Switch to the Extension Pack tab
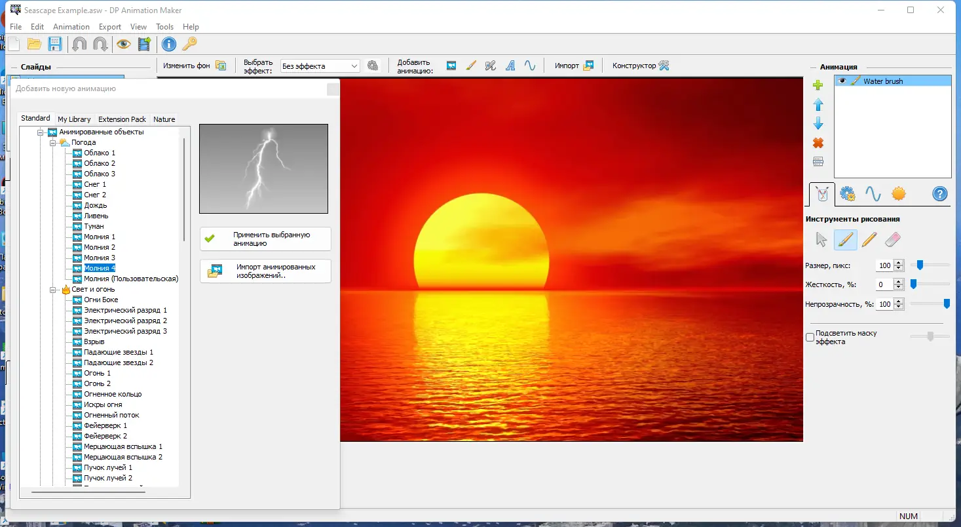The height and width of the screenshot is (527, 961). click(122, 119)
